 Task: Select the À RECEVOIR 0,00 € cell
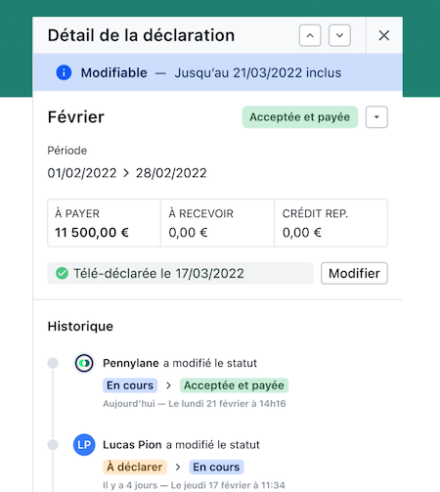pos(217,223)
